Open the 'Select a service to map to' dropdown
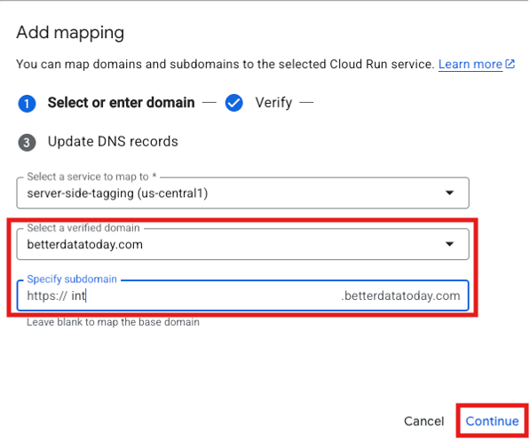This screenshot has height=440, width=530. pyautogui.click(x=242, y=192)
